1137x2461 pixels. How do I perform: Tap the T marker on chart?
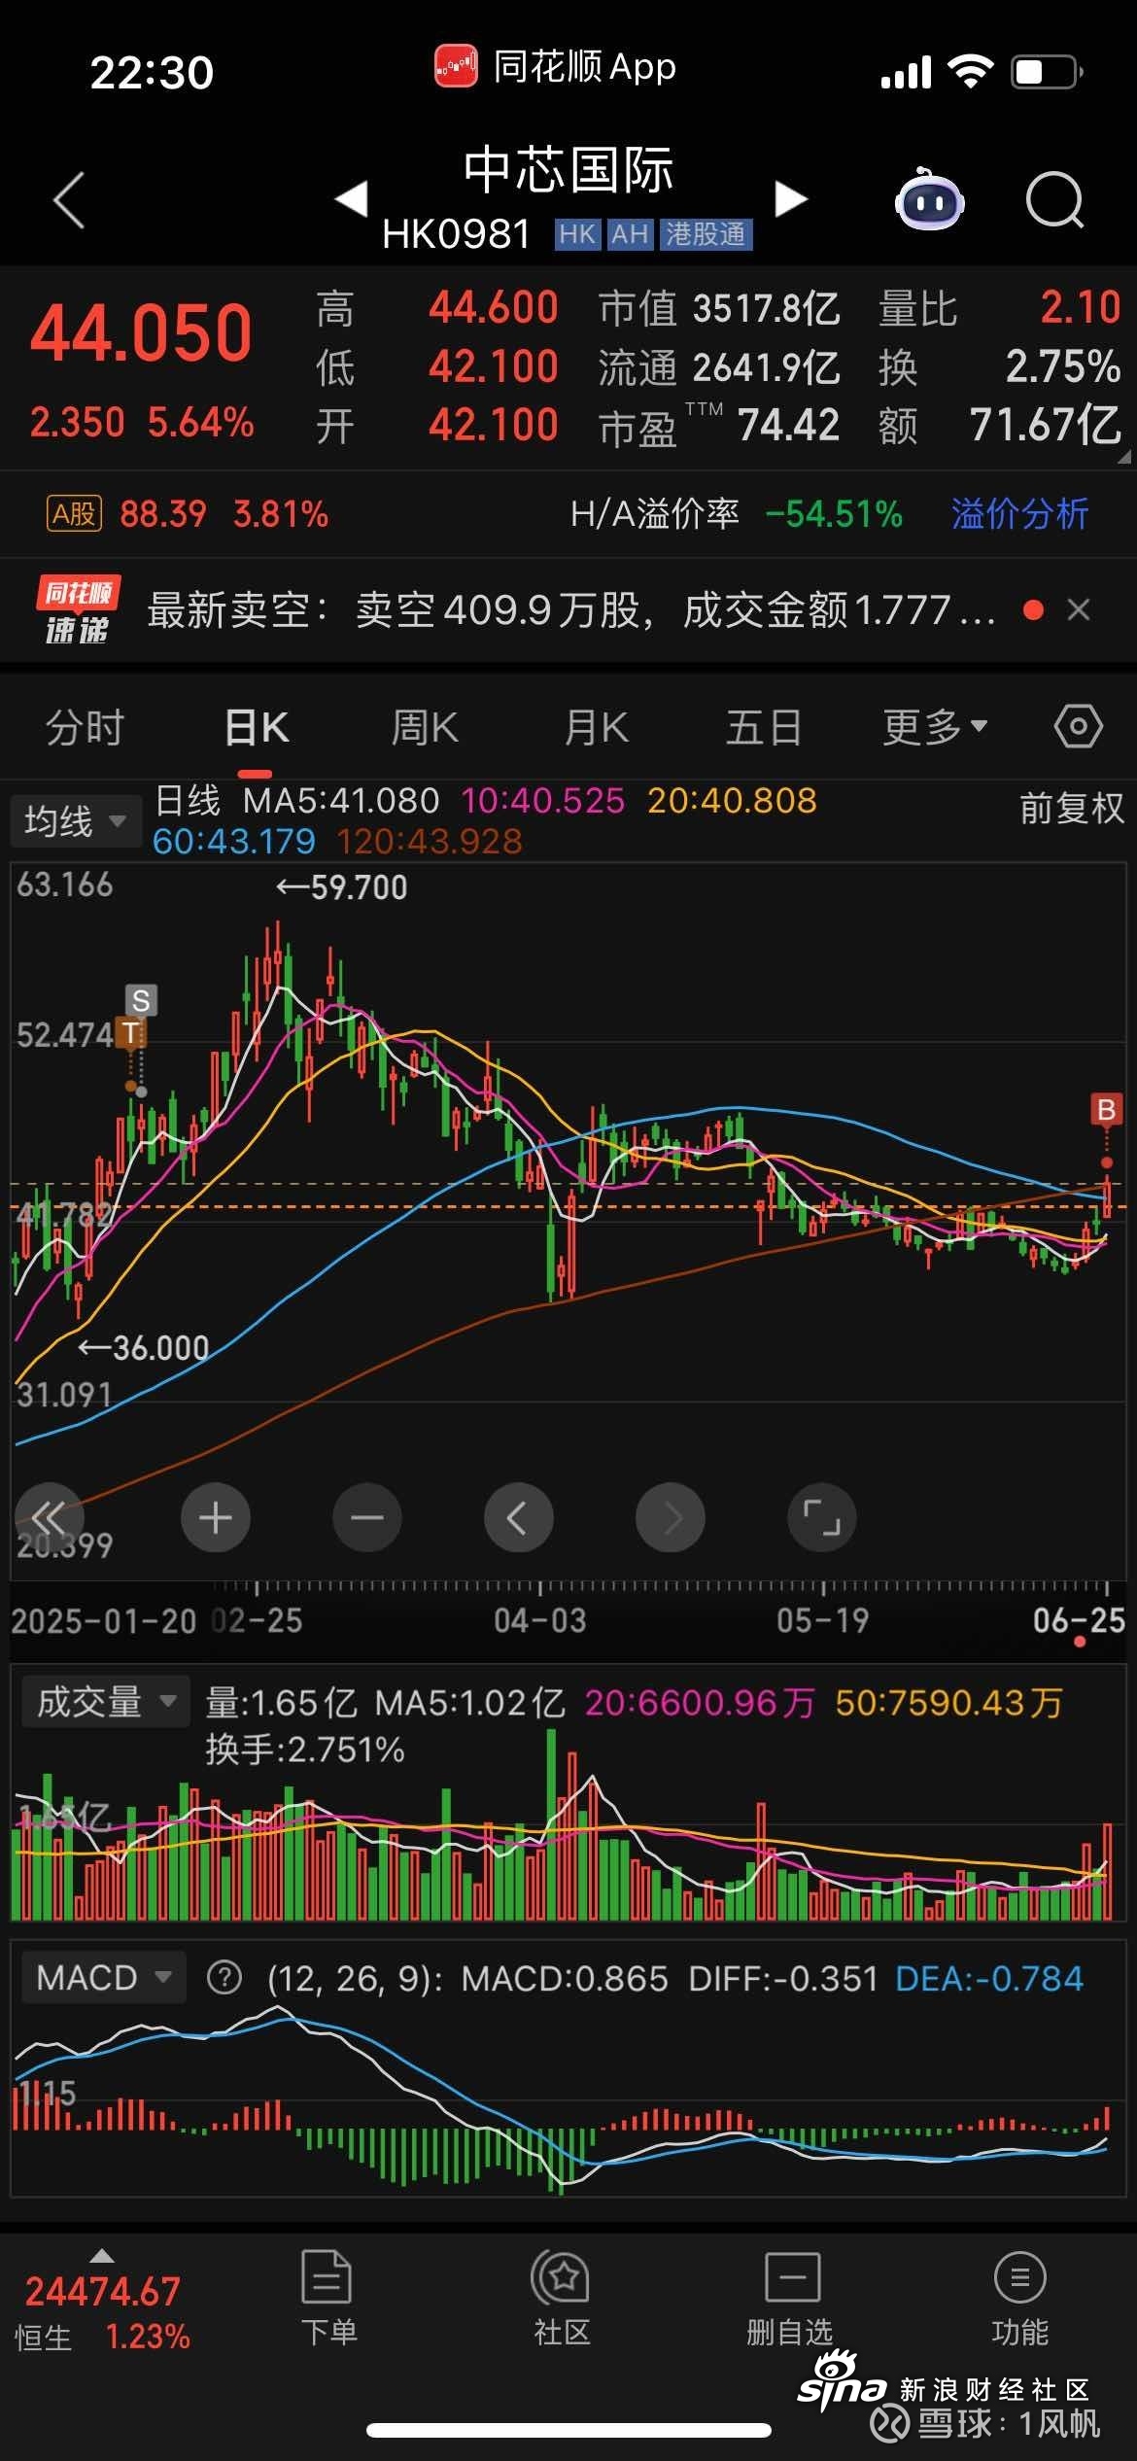[x=129, y=1032]
